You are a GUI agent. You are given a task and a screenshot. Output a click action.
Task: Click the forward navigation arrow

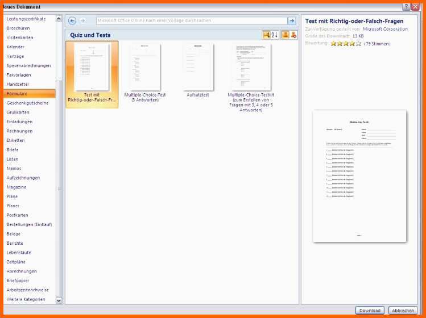[82, 20]
